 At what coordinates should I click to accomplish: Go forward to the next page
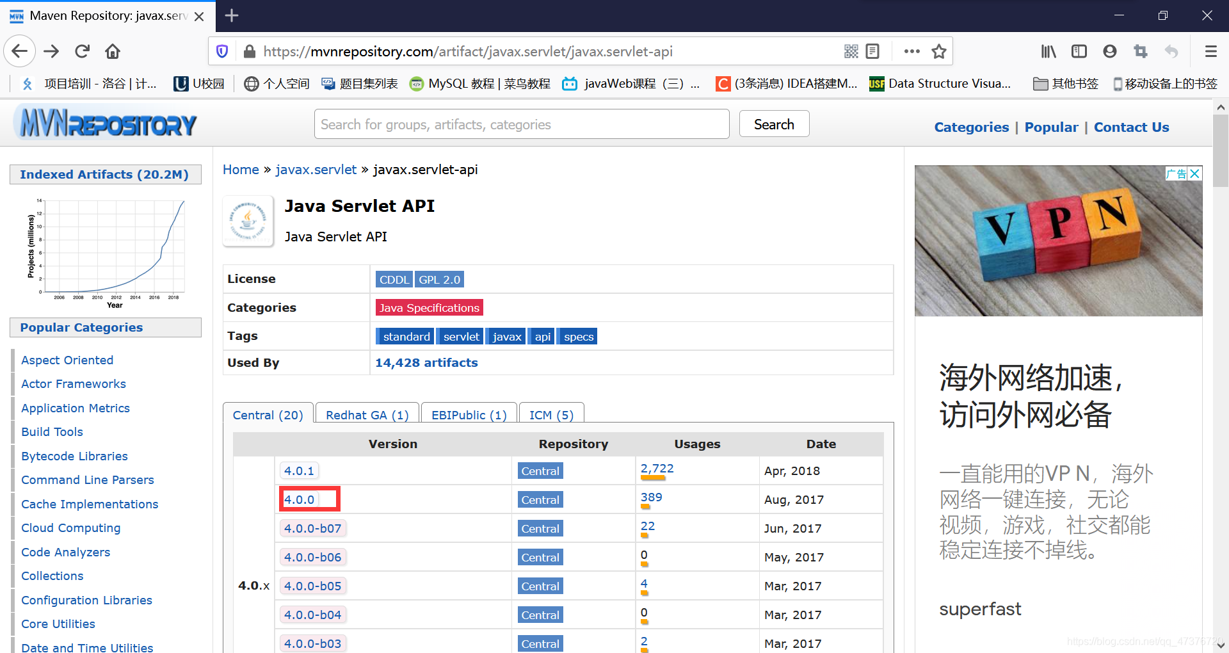coord(51,51)
